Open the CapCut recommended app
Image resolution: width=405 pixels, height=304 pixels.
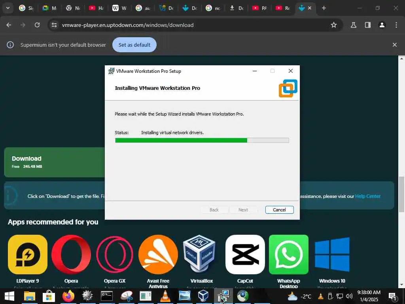(x=245, y=255)
